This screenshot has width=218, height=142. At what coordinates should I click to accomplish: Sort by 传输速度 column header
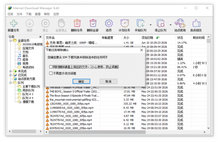tap(111, 38)
